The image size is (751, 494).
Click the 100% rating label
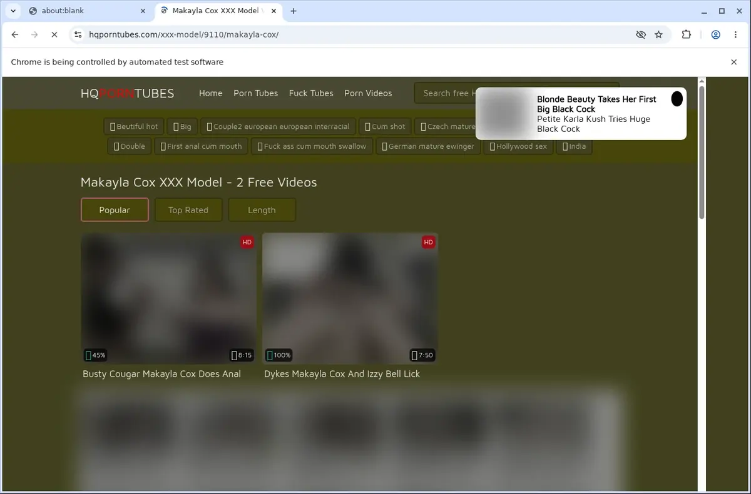tap(278, 355)
